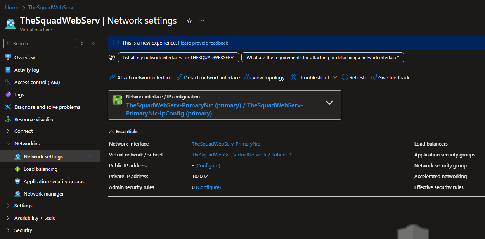This screenshot has height=239, width=485.
Task: Click TheSquadWebServ breadcrumb link
Action: click(50, 7)
